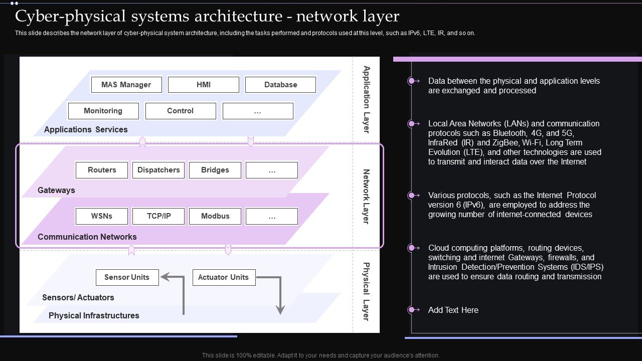The height and width of the screenshot is (361, 642).
Task: Select the Dispatchers gateway box
Action: click(x=158, y=170)
